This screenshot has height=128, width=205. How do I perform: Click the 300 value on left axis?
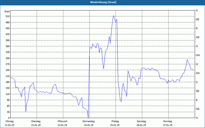7,58
